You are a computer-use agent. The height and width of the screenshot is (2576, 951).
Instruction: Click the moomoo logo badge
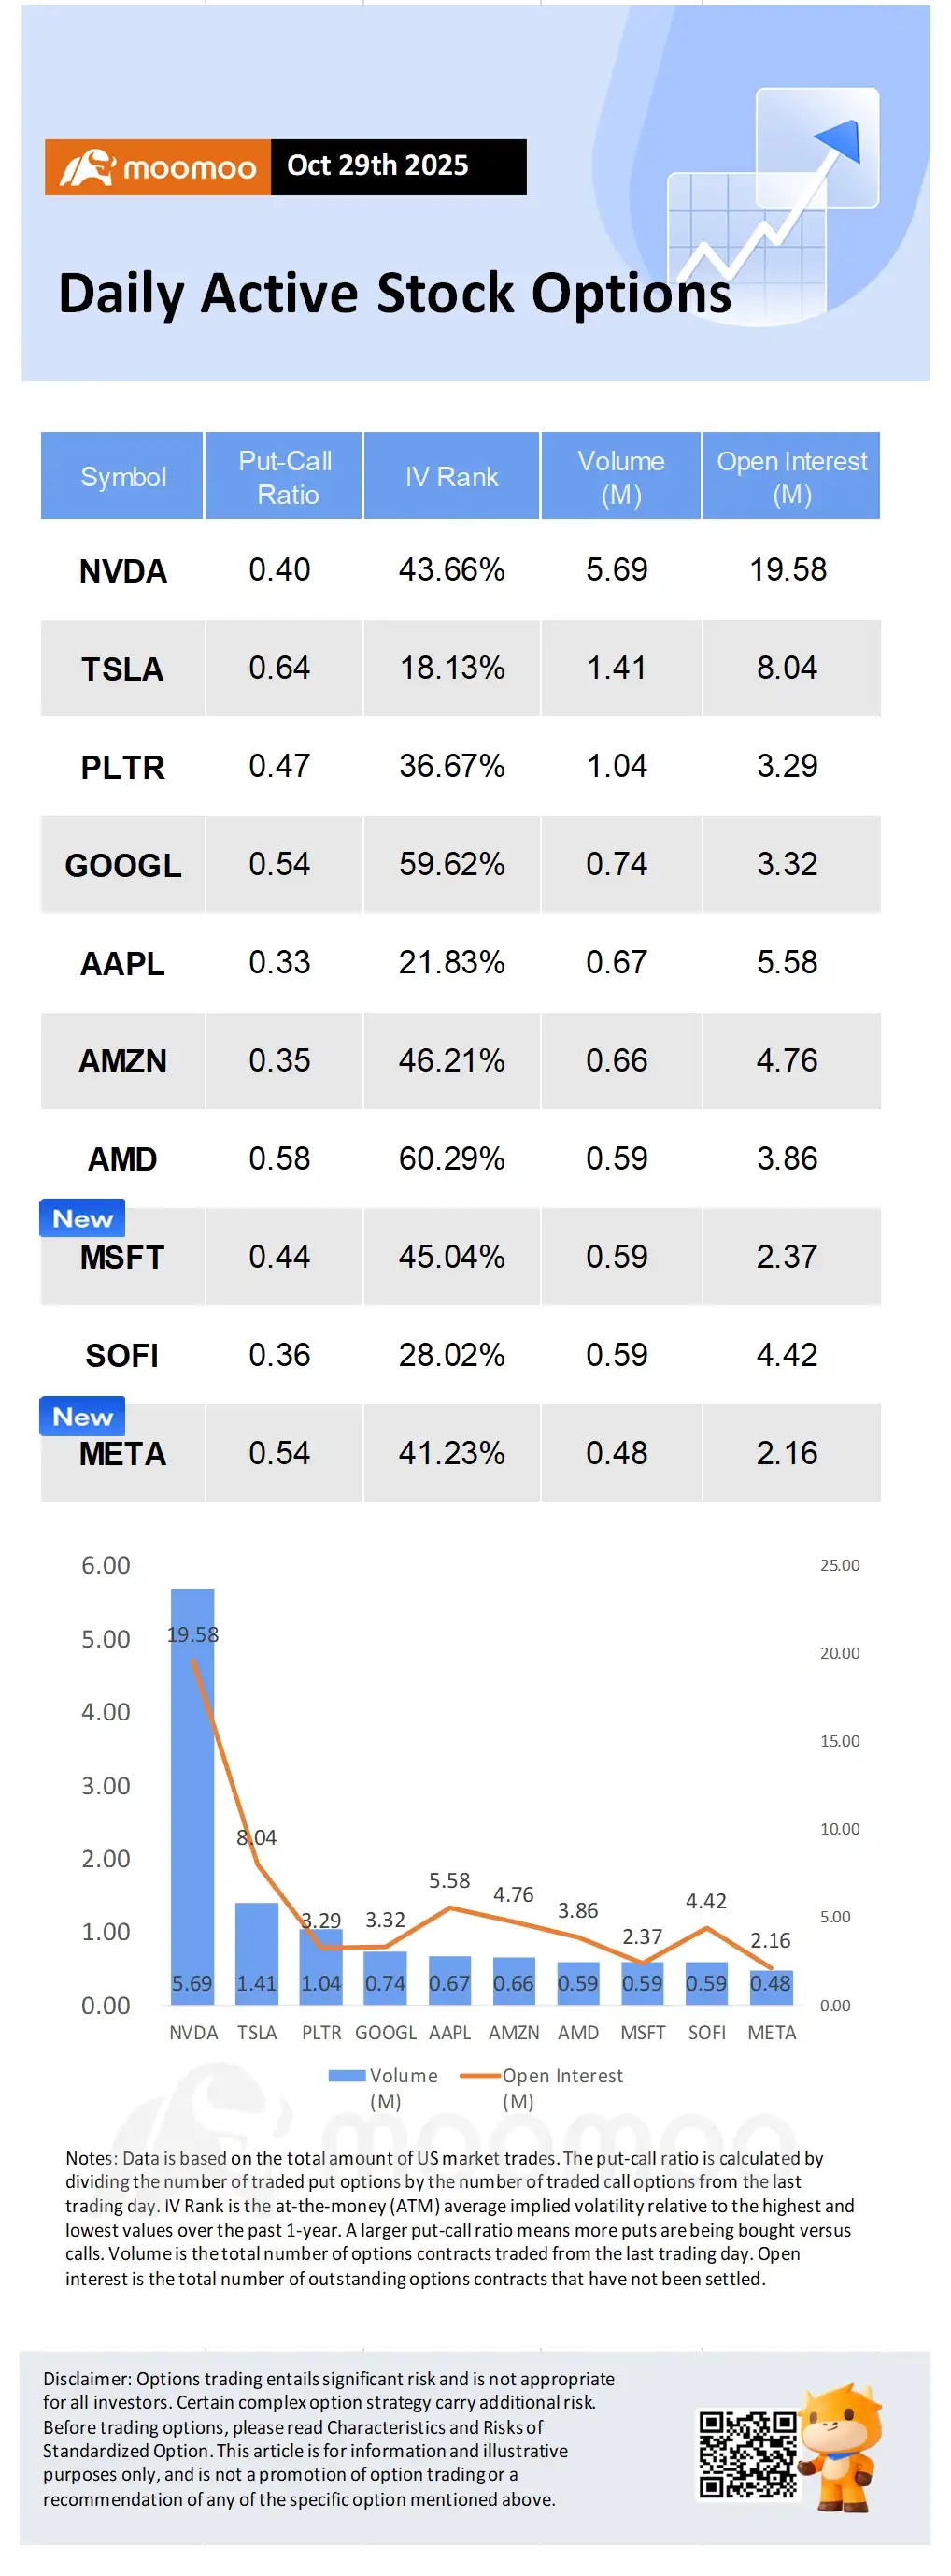click(158, 167)
